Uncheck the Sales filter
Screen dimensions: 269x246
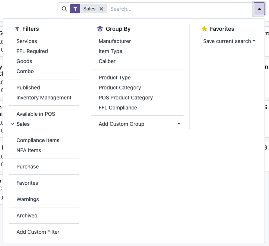coord(23,124)
